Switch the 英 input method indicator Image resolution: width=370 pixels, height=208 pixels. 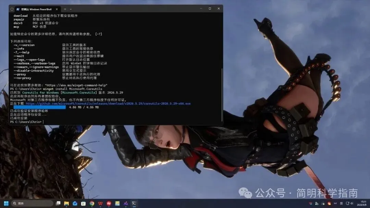pyautogui.click(x=341, y=203)
